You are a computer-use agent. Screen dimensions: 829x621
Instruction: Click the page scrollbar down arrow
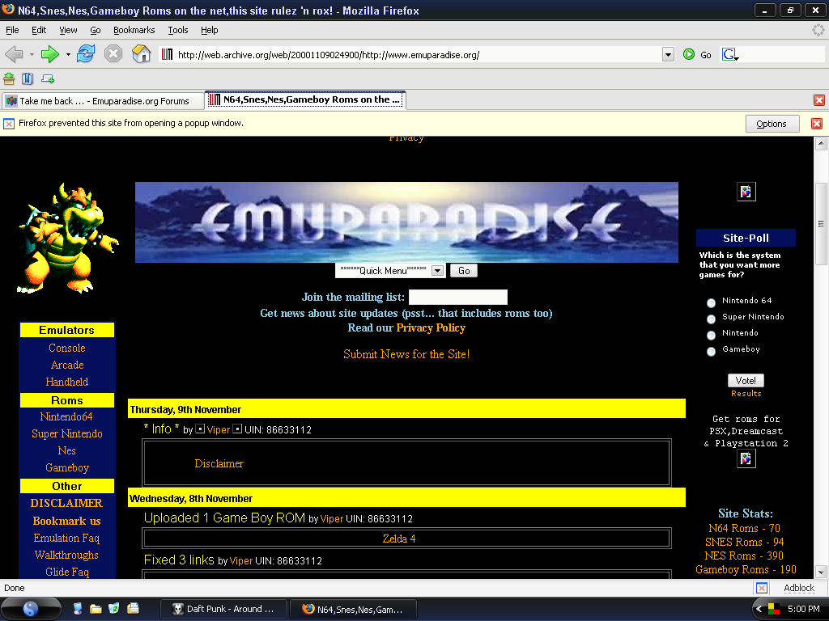[821, 572]
